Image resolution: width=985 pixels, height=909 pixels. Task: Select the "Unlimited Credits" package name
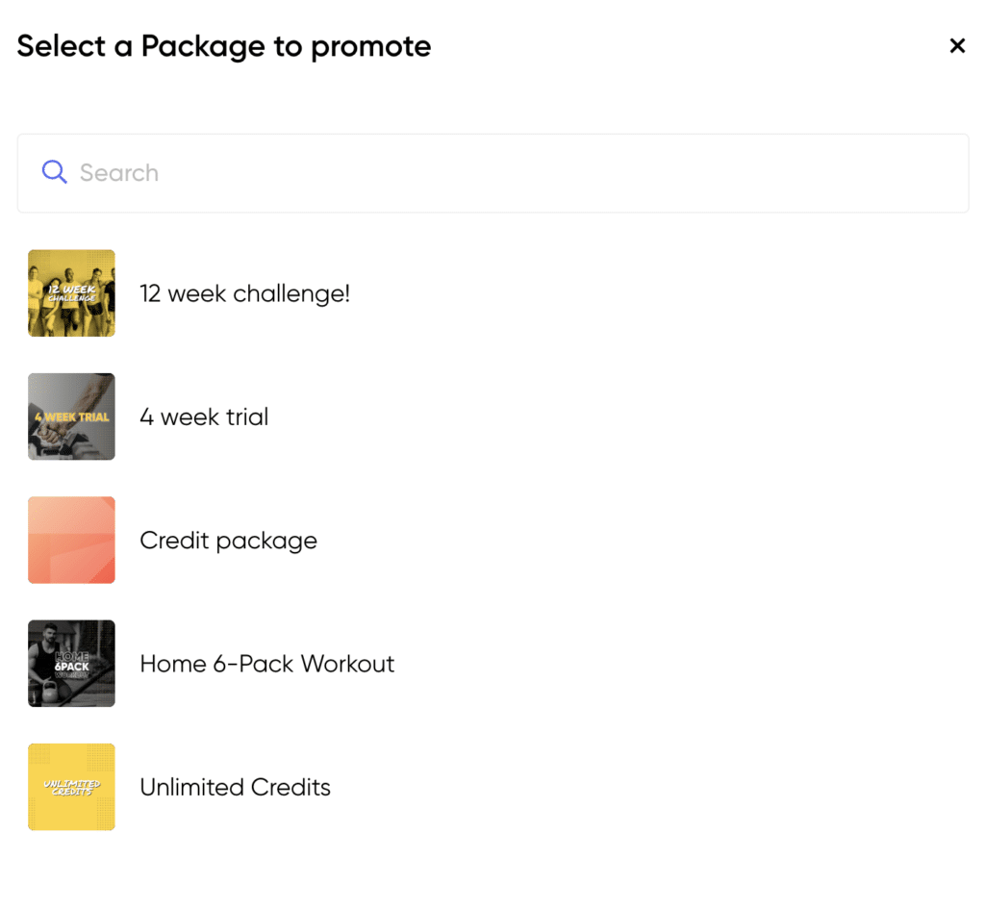(x=235, y=787)
